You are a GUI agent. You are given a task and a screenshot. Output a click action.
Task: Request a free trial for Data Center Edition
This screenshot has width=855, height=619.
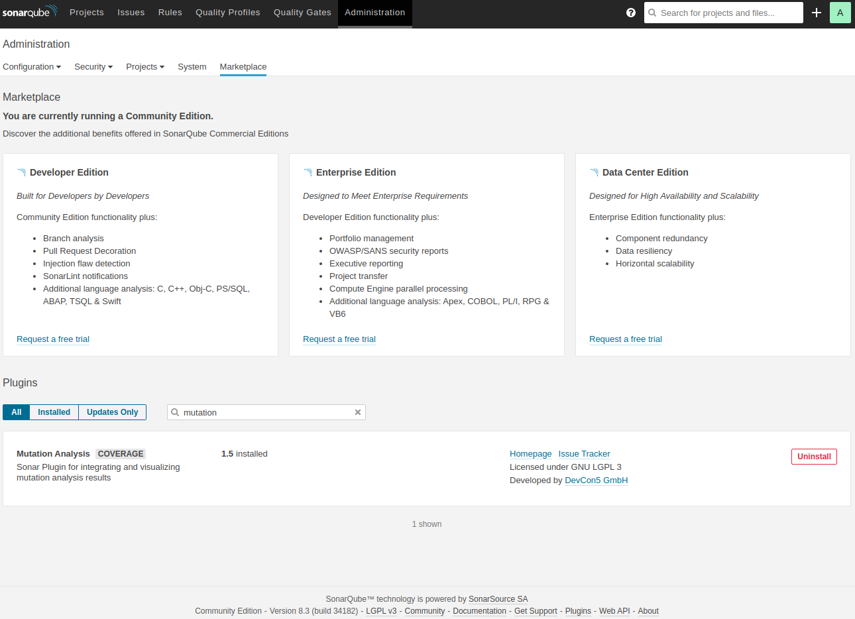click(626, 339)
